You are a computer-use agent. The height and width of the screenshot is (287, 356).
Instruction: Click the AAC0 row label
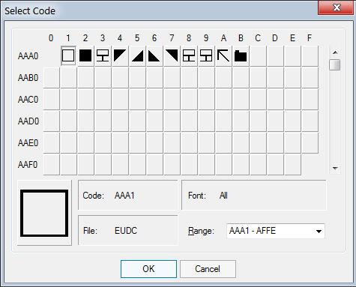[x=28, y=100]
